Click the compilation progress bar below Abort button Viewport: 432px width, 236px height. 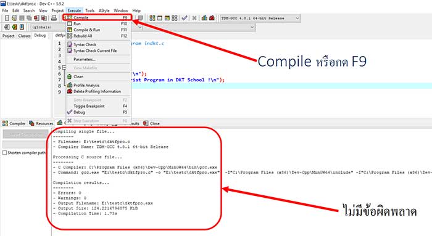coord(25,144)
